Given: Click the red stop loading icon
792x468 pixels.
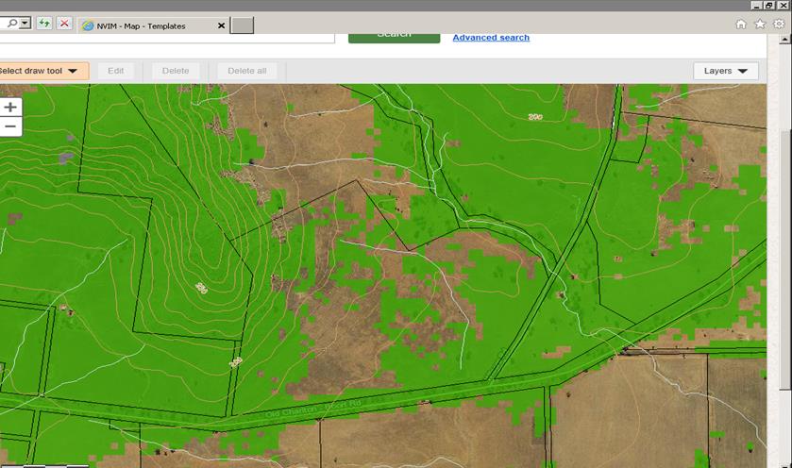Looking at the screenshot, I should point(64,24).
